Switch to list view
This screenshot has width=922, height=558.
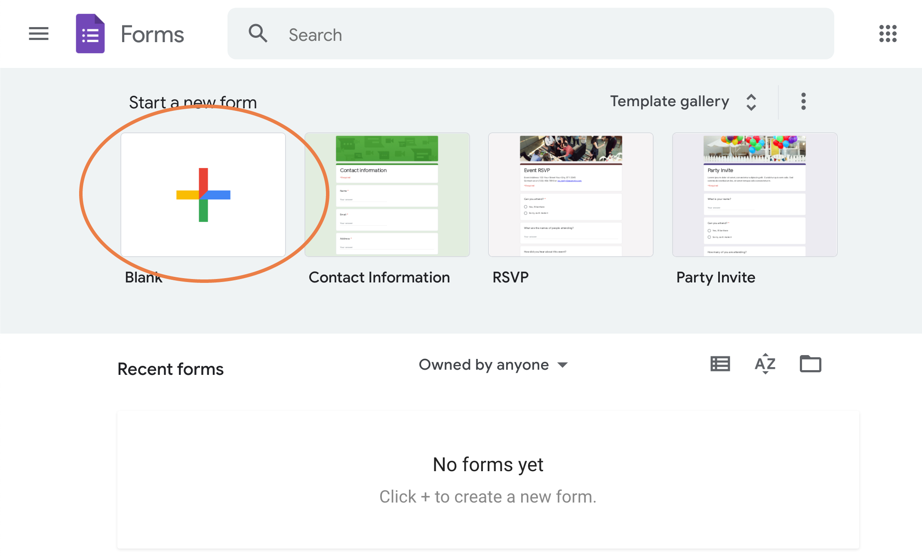pyautogui.click(x=720, y=364)
